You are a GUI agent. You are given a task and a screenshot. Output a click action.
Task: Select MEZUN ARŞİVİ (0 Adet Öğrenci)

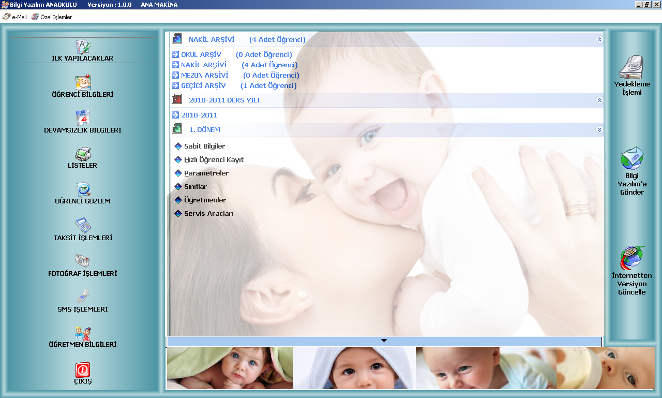pos(235,75)
